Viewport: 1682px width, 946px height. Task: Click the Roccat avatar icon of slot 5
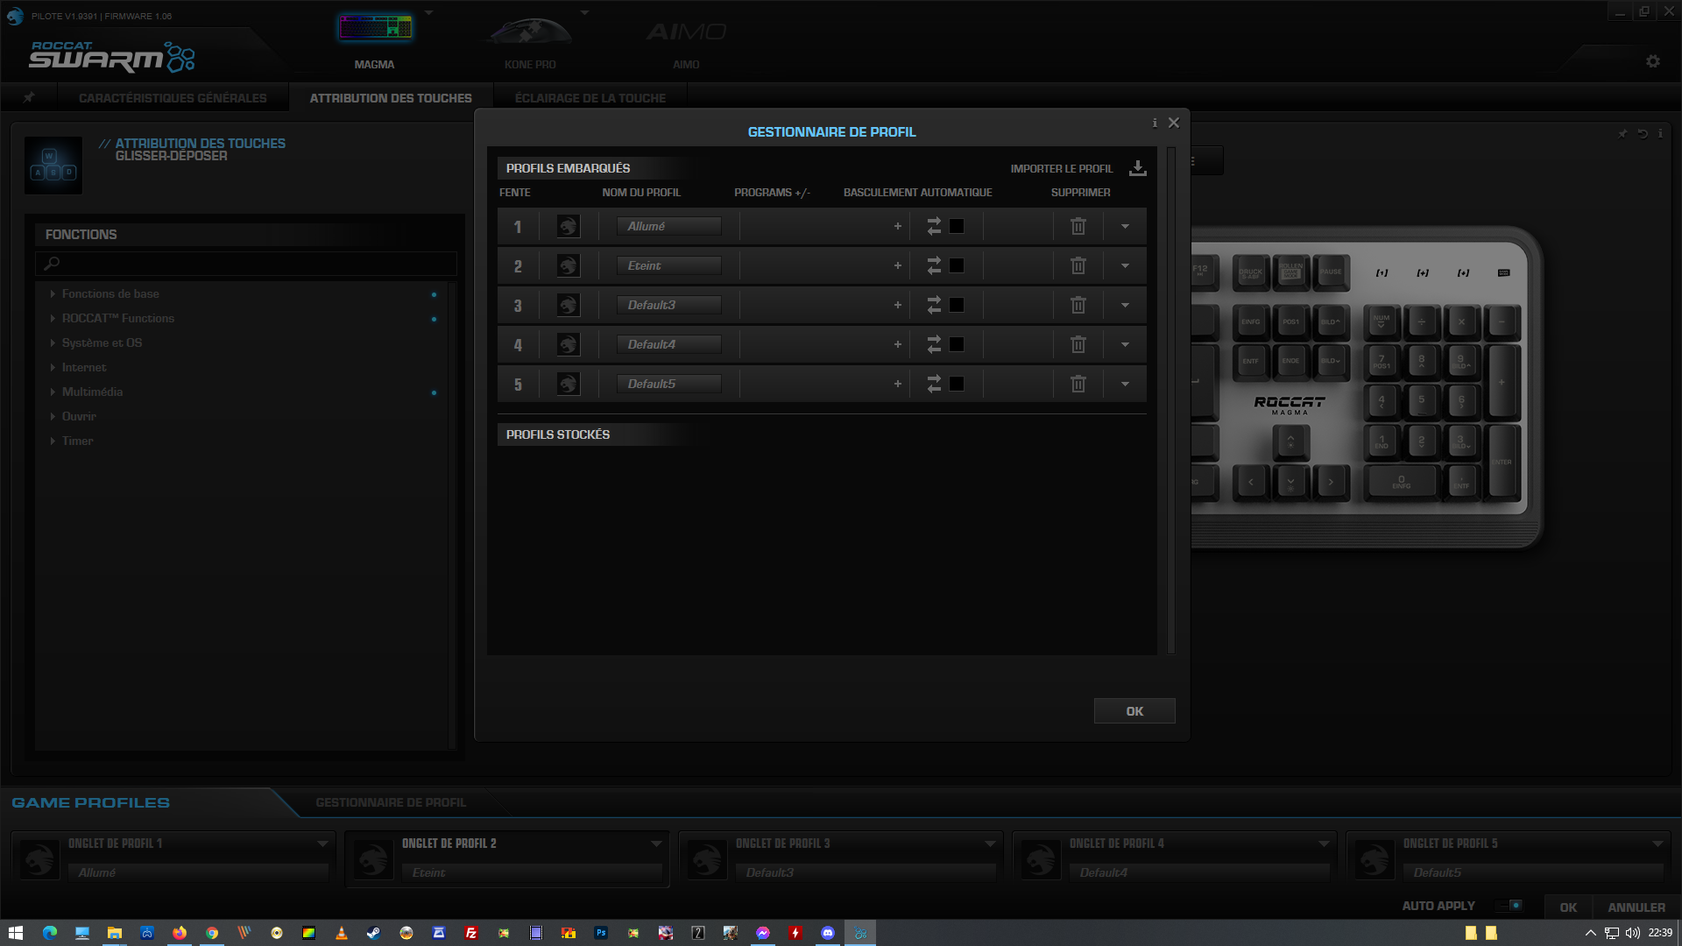coord(569,384)
